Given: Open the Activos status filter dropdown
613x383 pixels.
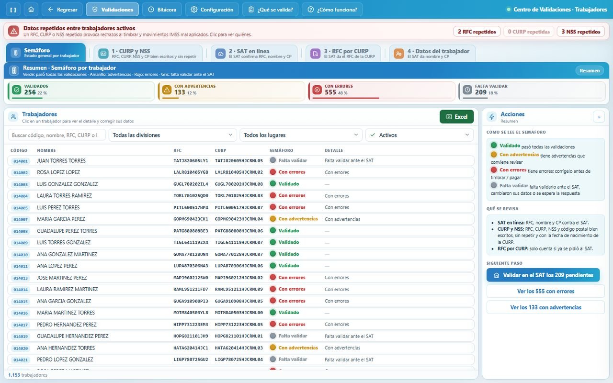Looking at the screenshot, I should pos(420,135).
